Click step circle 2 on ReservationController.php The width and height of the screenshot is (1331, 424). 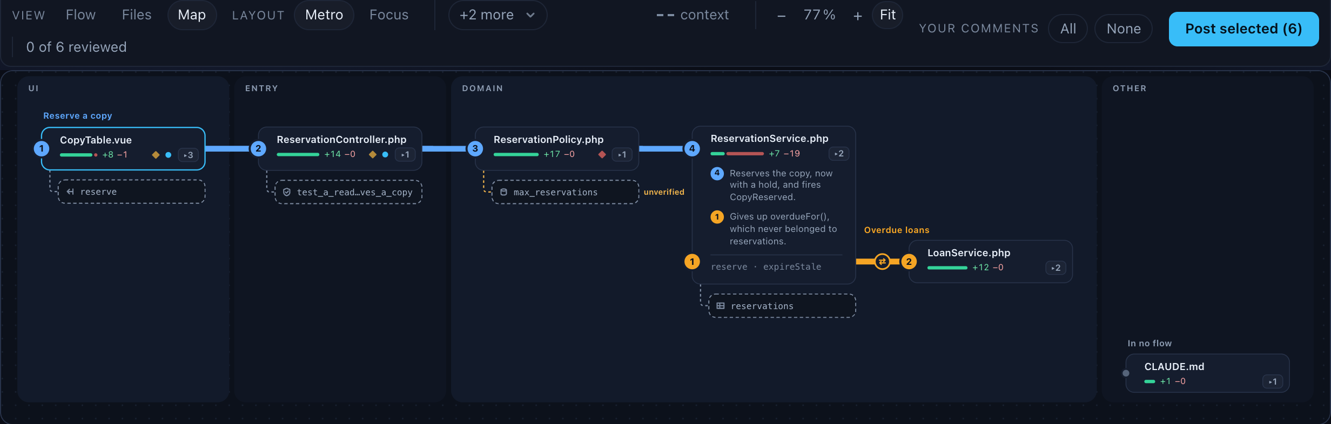(x=258, y=148)
